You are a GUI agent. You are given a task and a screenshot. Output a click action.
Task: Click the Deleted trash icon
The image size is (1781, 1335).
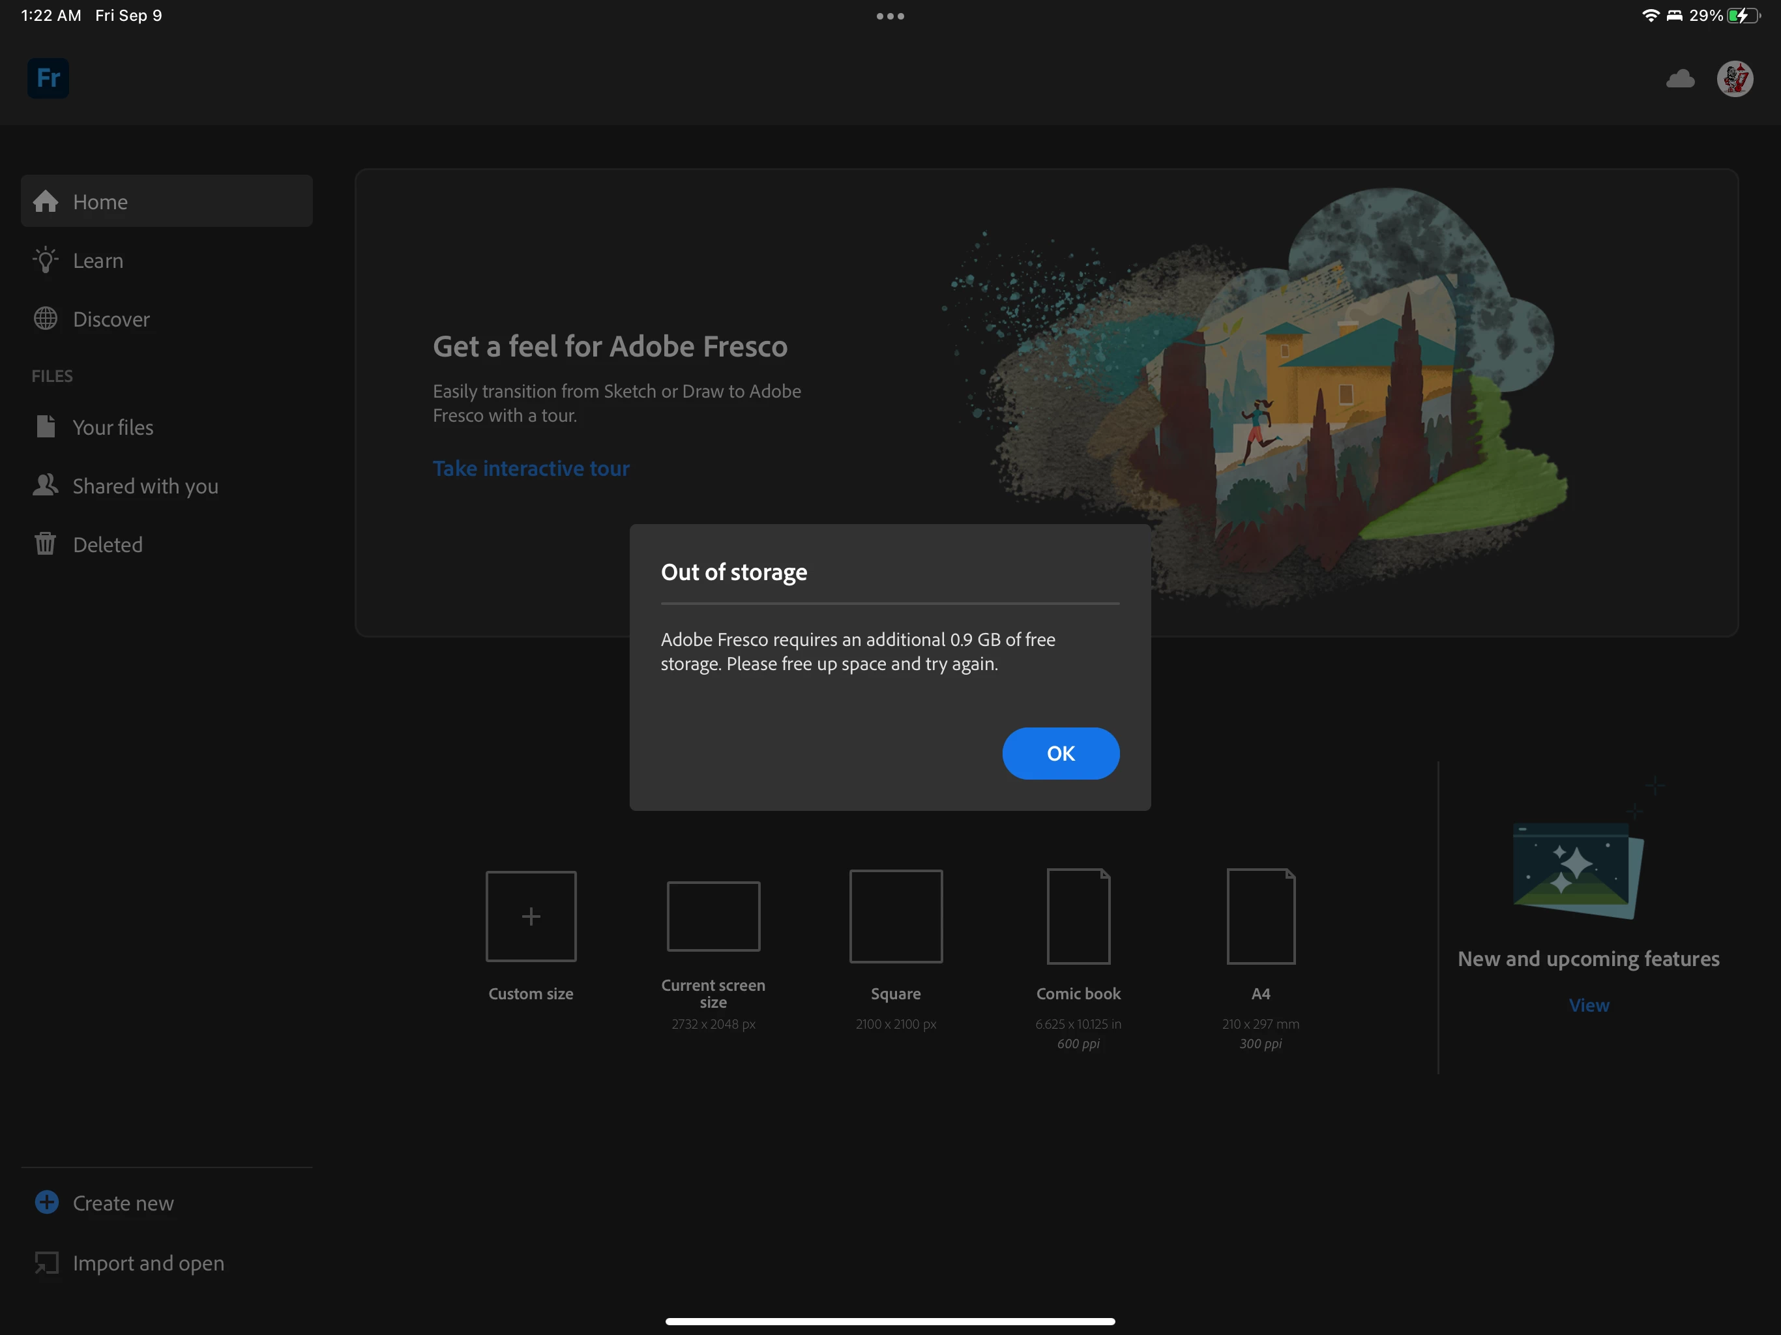click(46, 544)
